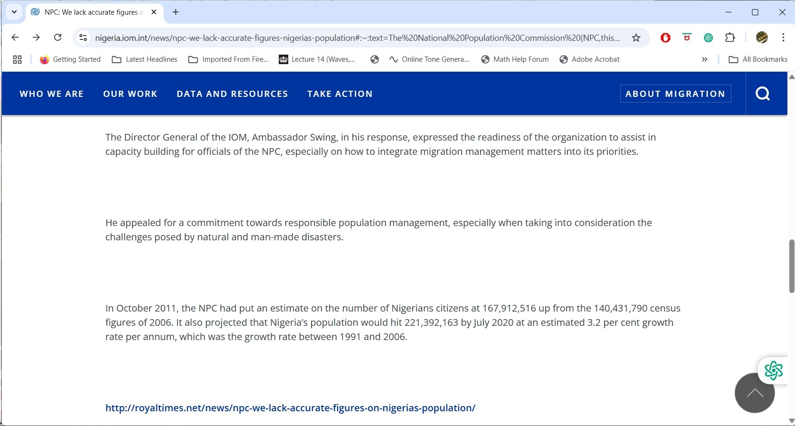Image resolution: width=795 pixels, height=426 pixels.
Task: Click the address bar URL field
Action: [x=356, y=38]
